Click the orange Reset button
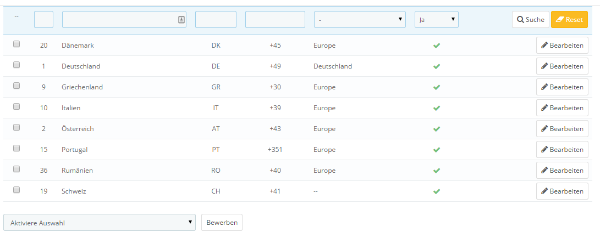This screenshot has height=238, width=600. (x=569, y=19)
